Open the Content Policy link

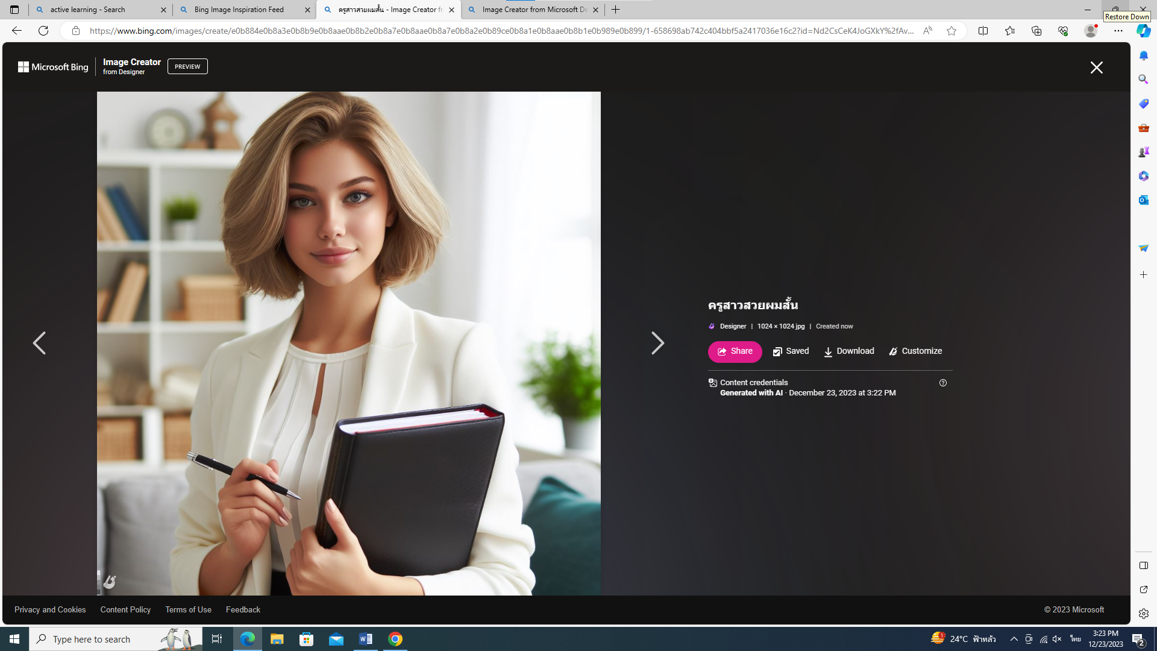pyautogui.click(x=125, y=609)
